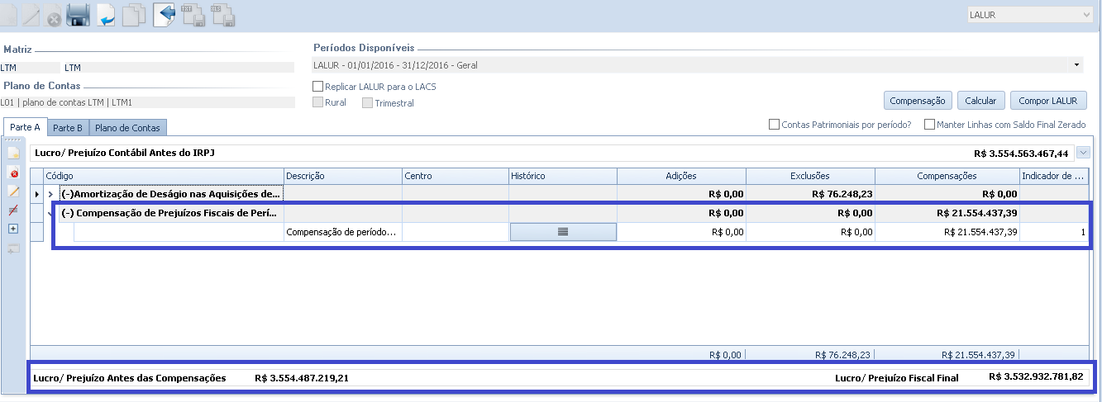
Task: Click the sidebar pencil edit icon
Action: [x=13, y=191]
